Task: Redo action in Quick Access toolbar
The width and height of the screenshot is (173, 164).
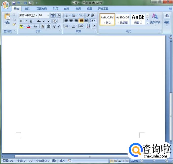Action: (25, 3)
